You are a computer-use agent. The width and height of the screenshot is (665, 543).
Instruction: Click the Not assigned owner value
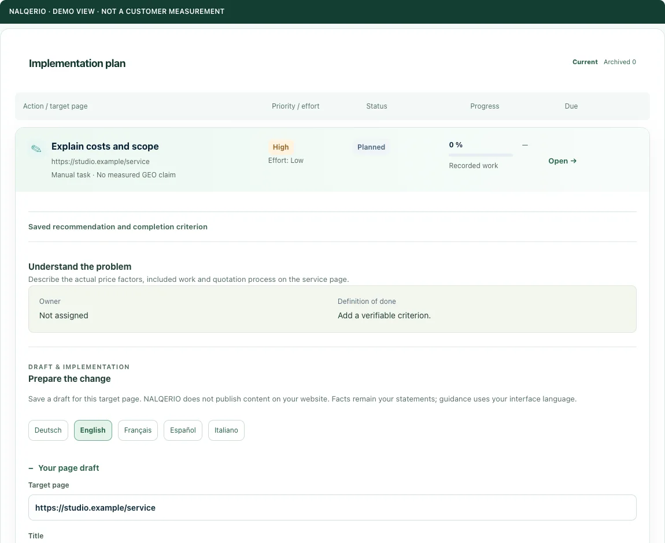pyautogui.click(x=64, y=315)
